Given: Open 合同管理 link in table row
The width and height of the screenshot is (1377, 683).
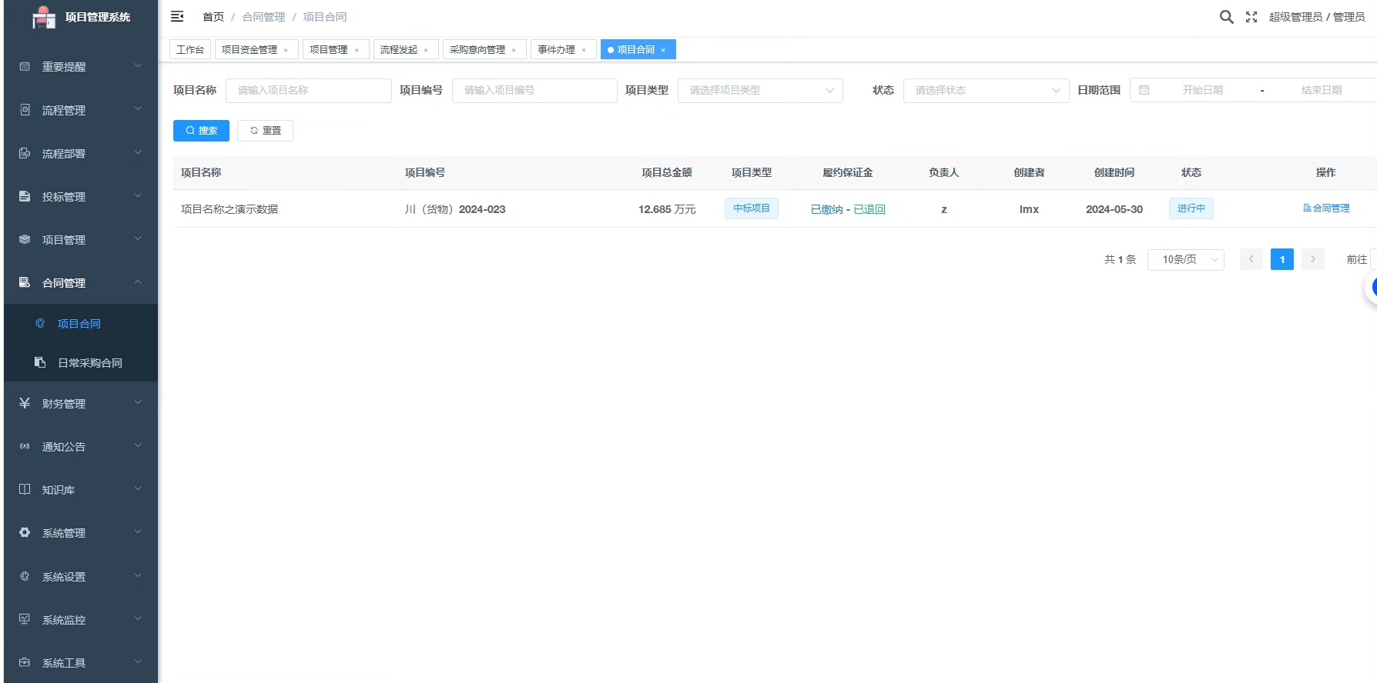Looking at the screenshot, I should click(1326, 208).
